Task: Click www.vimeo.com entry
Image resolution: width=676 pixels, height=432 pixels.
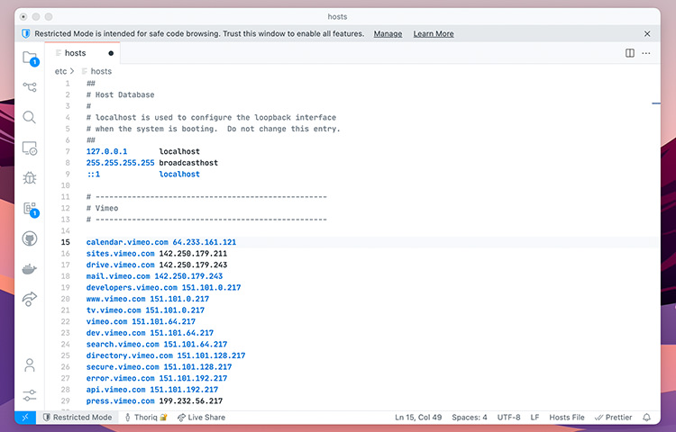Action: click(x=115, y=299)
